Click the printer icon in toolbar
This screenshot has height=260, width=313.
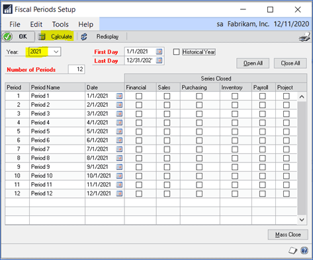click(304, 37)
